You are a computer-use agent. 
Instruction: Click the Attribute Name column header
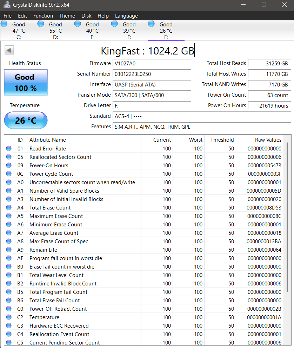coord(84,140)
